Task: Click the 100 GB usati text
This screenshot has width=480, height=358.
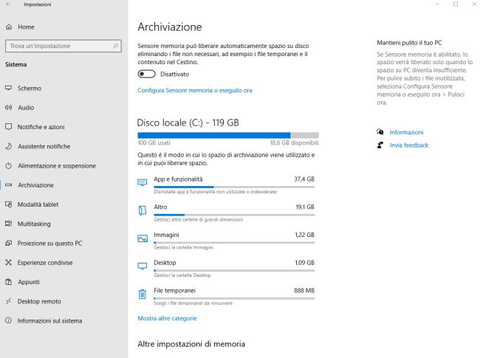Action: coord(154,142)
